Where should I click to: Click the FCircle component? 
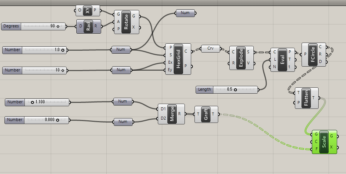(313, 55)
